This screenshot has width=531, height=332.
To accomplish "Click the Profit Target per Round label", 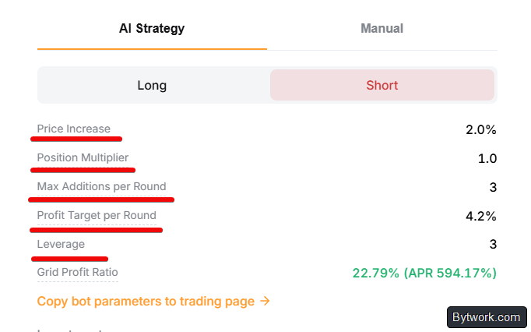I will click(x=97, y=215).
